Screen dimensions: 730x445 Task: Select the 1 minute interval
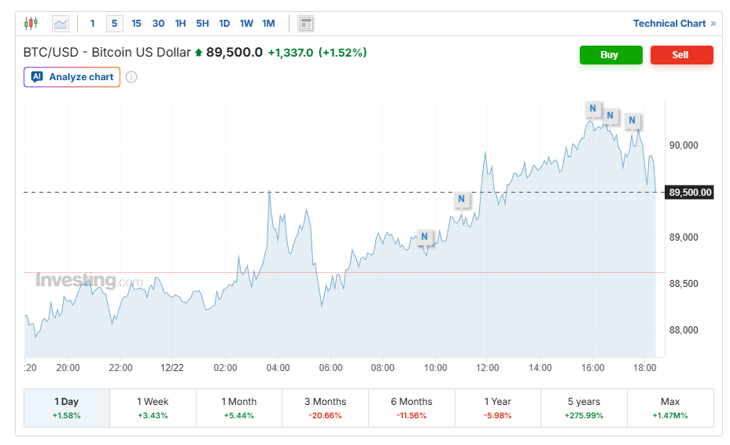point(93,24)
